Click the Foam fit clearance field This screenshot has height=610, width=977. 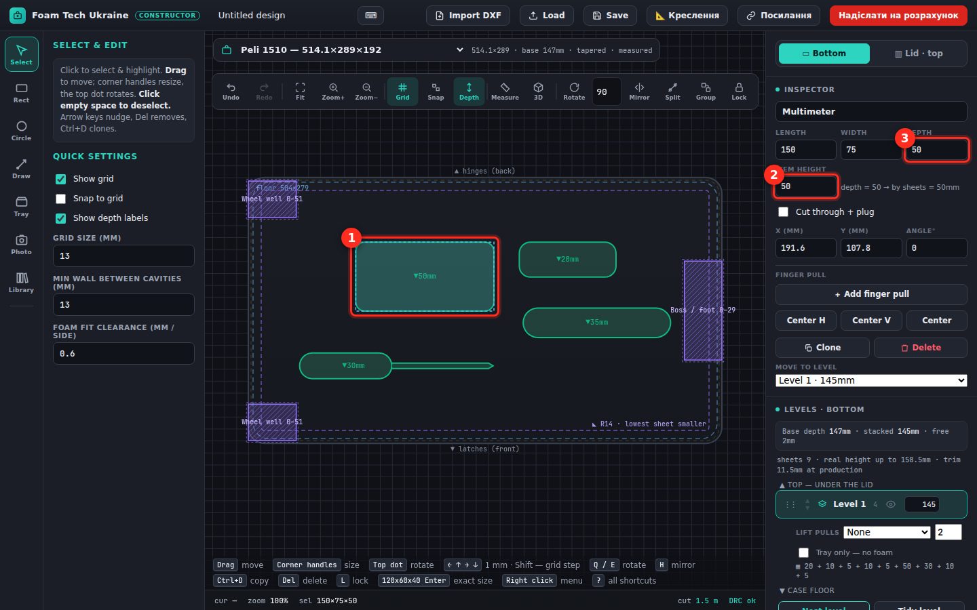123,354
